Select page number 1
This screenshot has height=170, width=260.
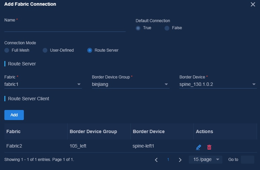[x=168, y=160]
